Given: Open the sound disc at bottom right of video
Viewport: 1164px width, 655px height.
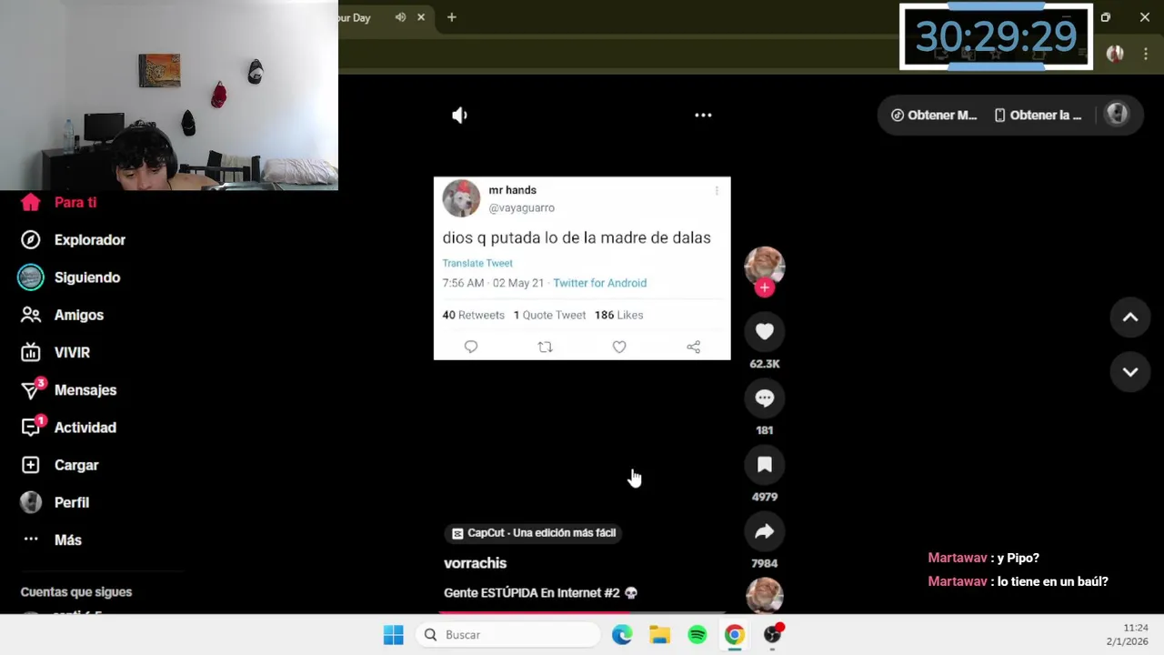Looking at the screenshot, I should coord(765,596).
